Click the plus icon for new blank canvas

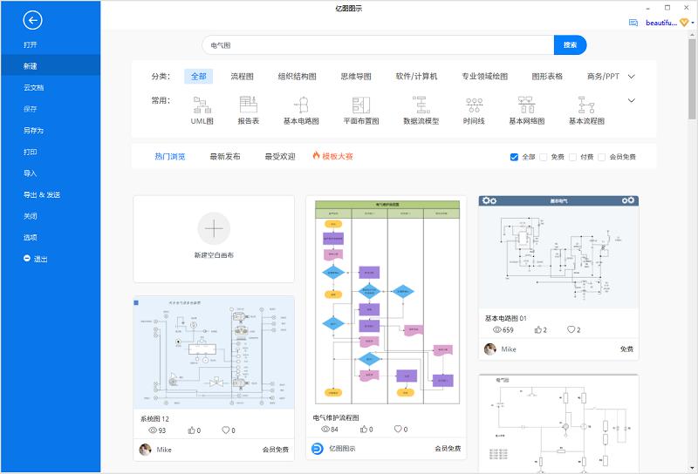[214, 228]
